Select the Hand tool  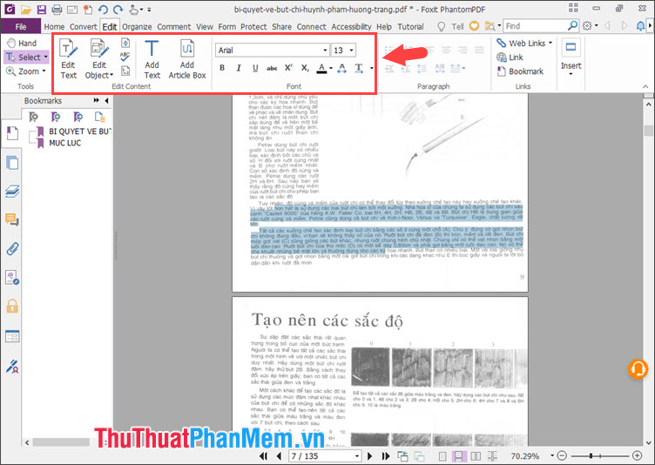pyautogui.click(x=22, y=43)
